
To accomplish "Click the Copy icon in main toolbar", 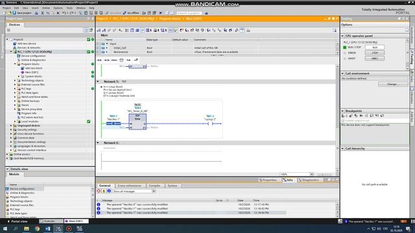I will click(48, 13).
